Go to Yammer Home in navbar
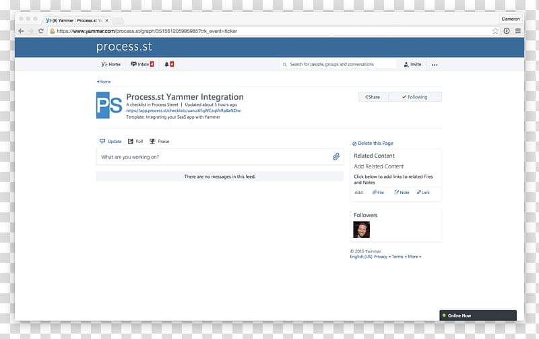 [x=111, y=64]
